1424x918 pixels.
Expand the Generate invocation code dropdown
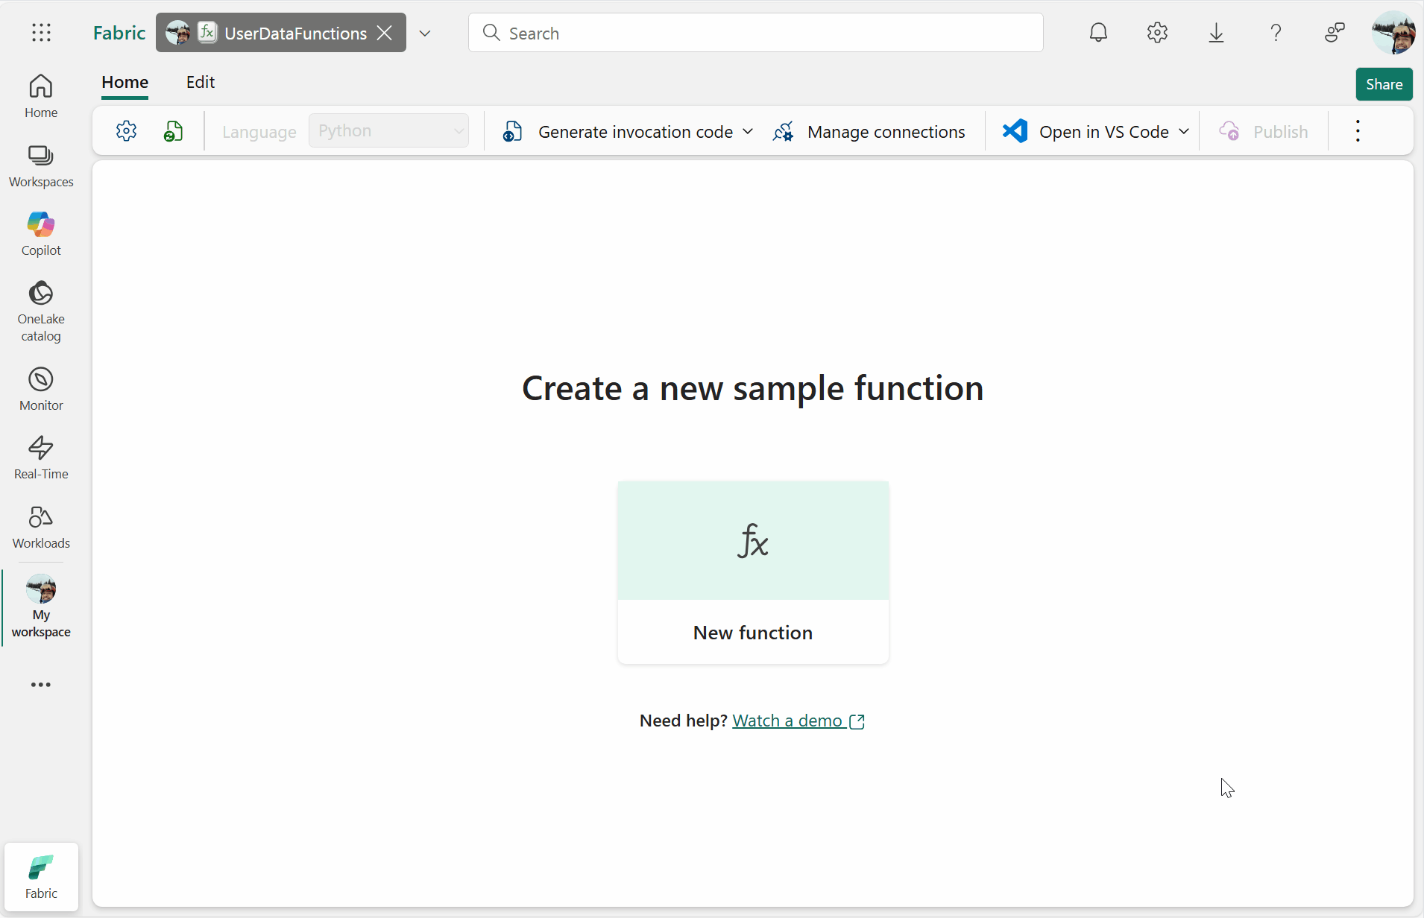point(748,130)
